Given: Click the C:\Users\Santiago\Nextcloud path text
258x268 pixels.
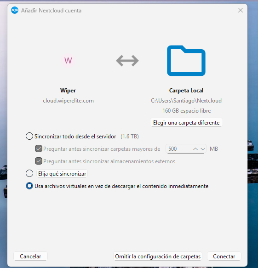Looking at the screenshot, I should [x=186, y=101].
